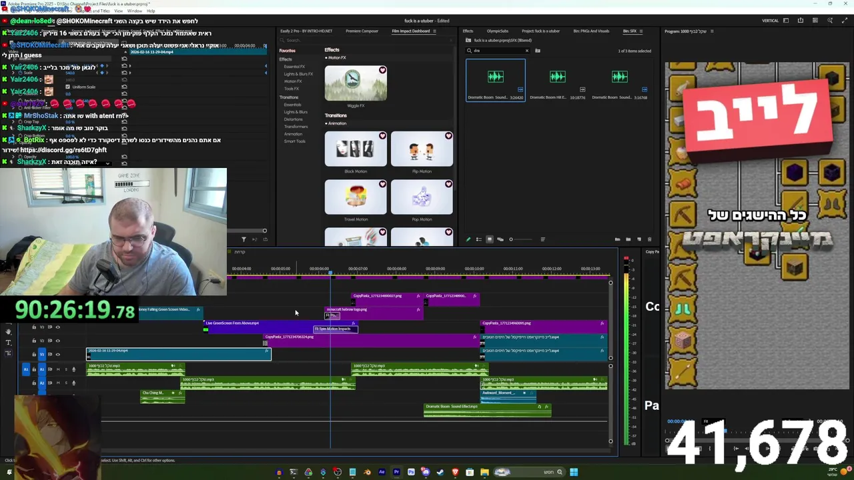Switch to Effects panel tab
This screenshot has height=480, width=854.
pos(468,31)
